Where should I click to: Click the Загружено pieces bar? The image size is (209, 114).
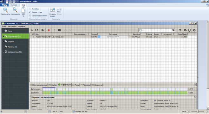[x=115, y=89]
